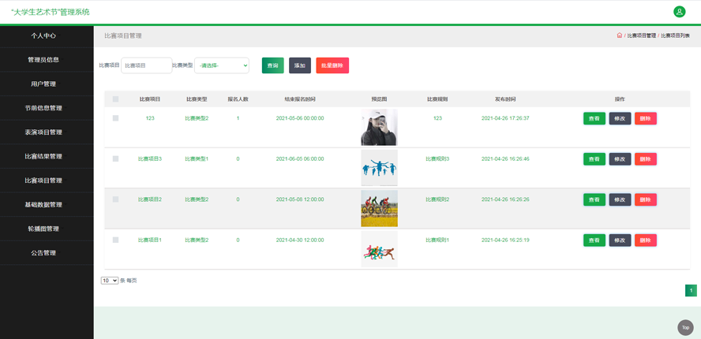Click 修改 for 比赛项目1 row
701x339 pixels.
(620, 240)
